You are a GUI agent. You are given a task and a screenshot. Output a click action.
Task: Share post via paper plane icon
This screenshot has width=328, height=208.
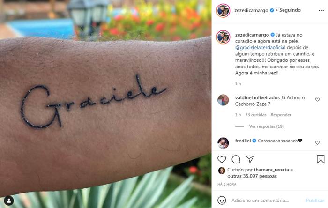point(250,159)
